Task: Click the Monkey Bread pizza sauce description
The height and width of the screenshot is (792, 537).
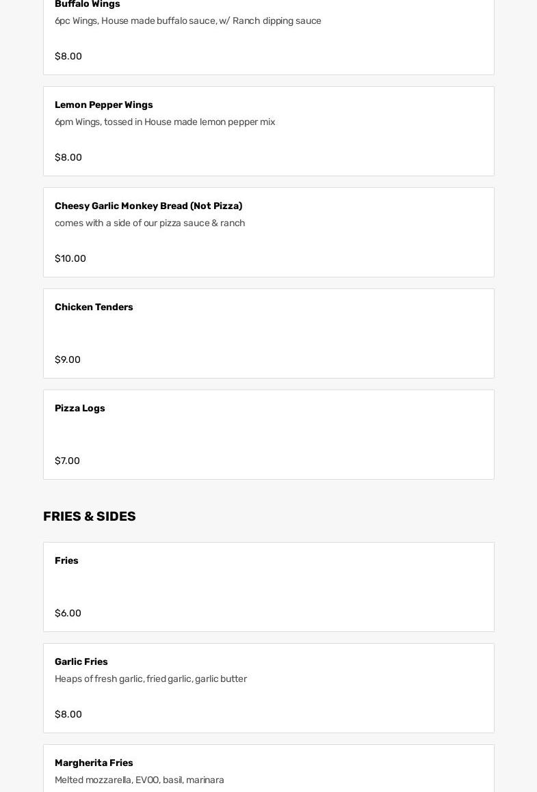Action: (x=150, y=223)
